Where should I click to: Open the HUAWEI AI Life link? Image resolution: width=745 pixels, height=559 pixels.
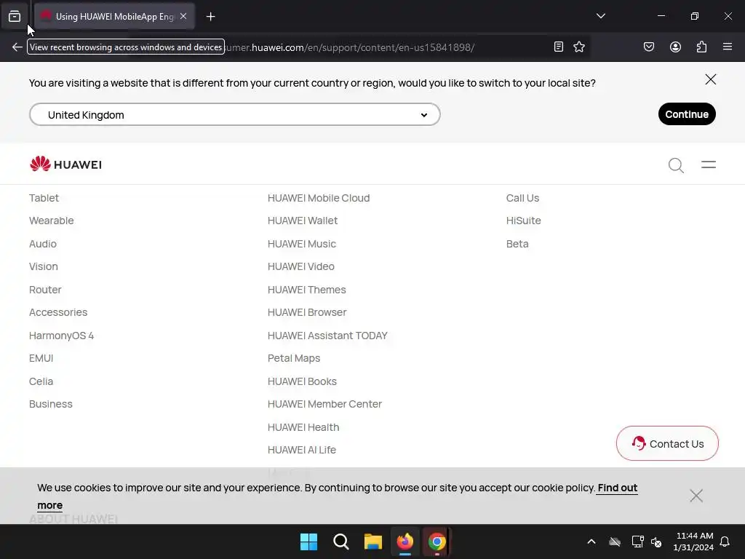point(301,450)
